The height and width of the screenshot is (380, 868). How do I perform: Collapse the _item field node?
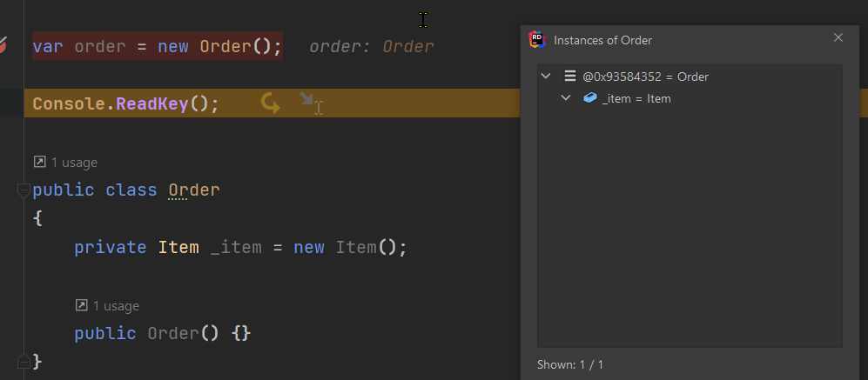(566, 98)
